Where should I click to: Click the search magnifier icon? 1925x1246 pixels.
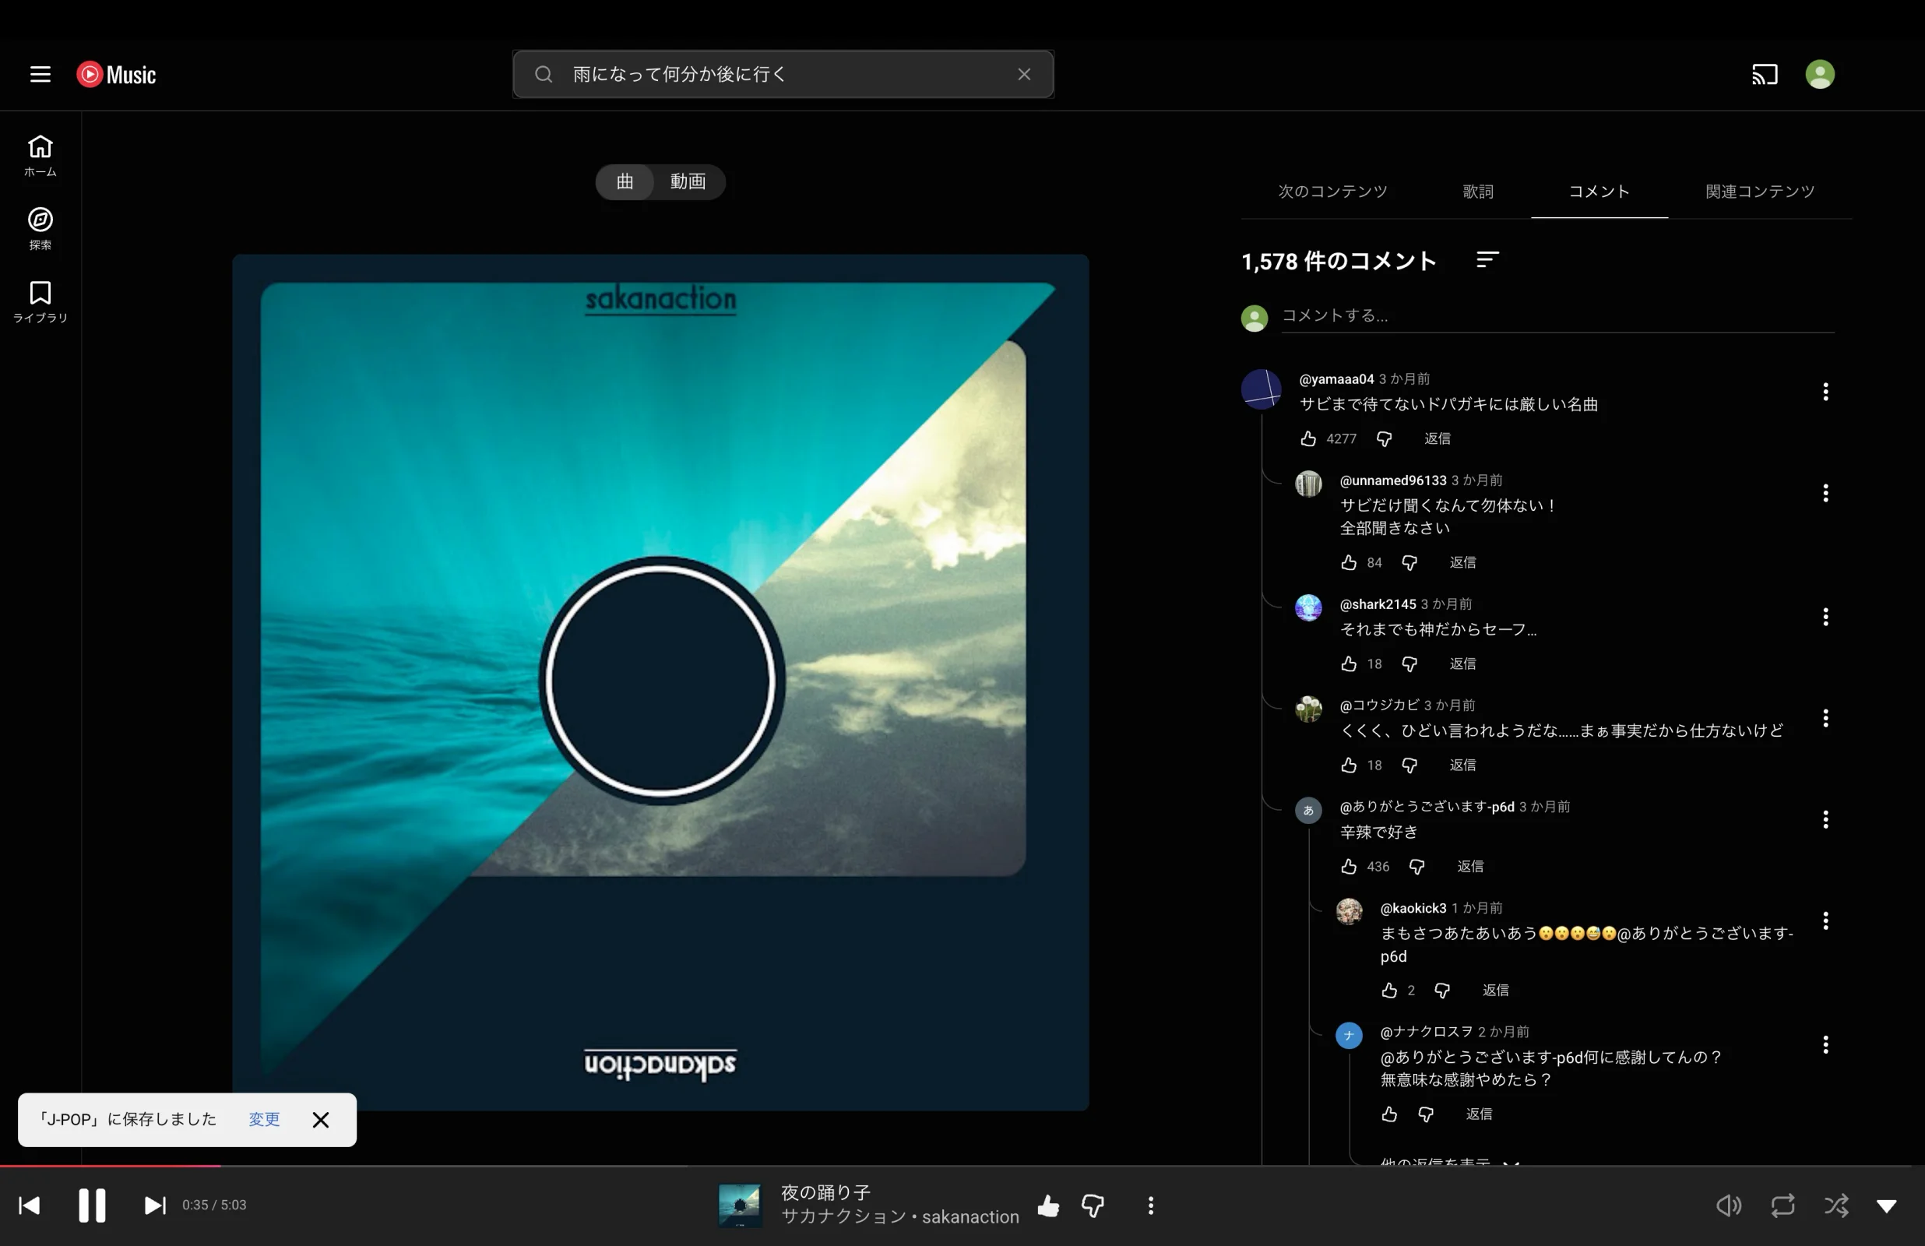(x=544, y=75)
